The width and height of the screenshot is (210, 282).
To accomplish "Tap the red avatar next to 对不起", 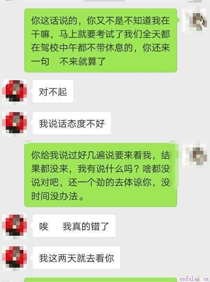I will 15,91.
